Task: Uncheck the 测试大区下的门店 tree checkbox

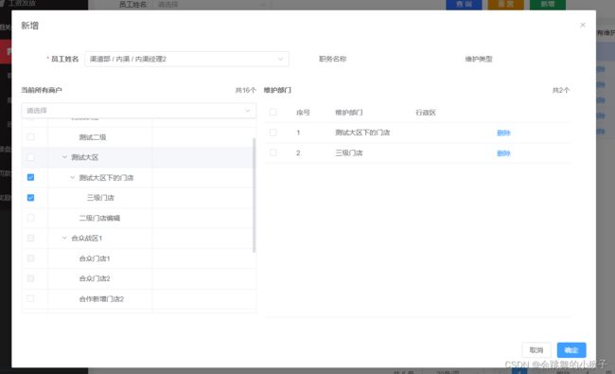Action: click(30, 177)
